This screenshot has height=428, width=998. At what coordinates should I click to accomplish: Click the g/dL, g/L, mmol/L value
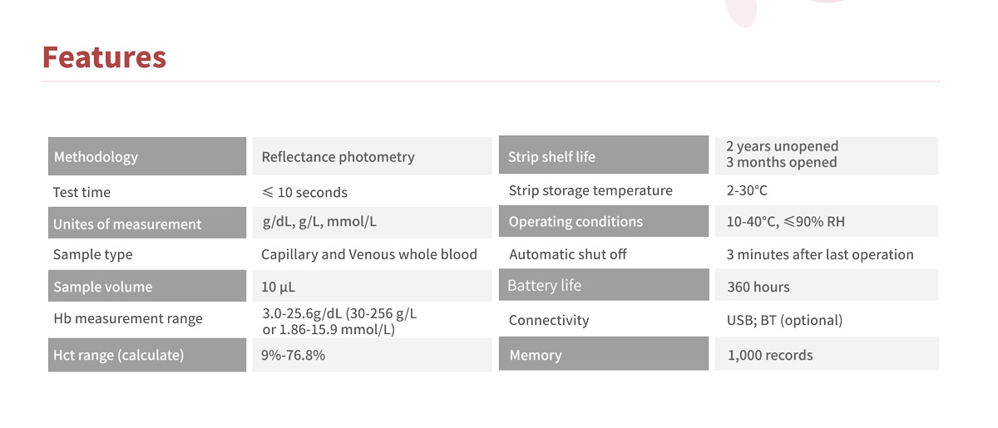pyautogui.click(x=319, y=222)
